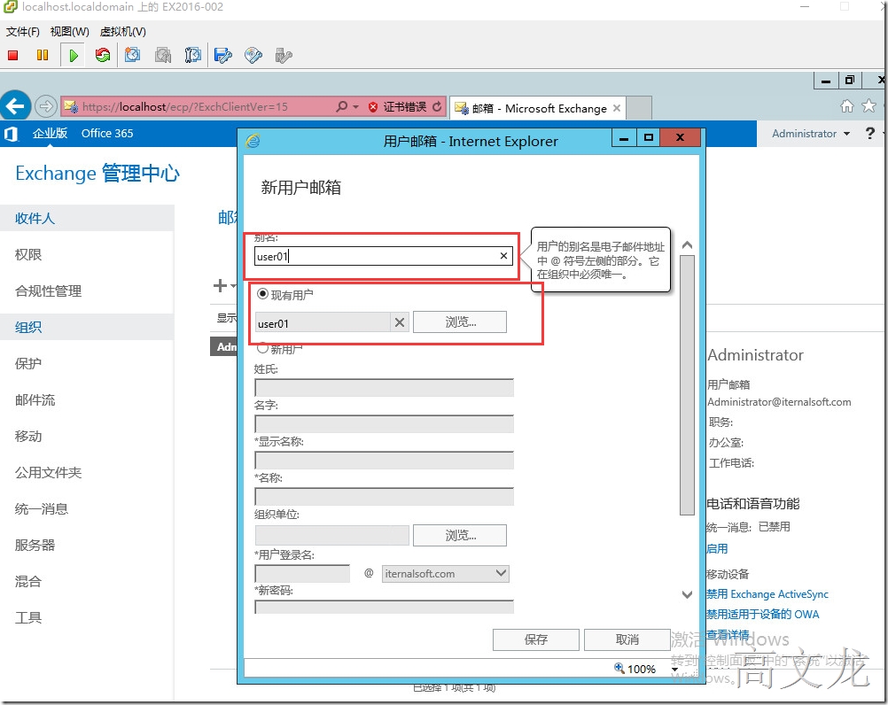Click the Office logo icon

pos(11,134)
